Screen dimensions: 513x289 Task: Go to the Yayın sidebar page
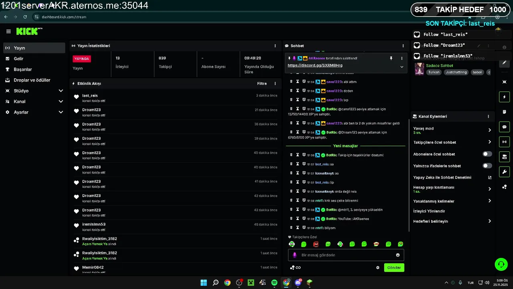pyautogui.click(x=34, y=48)
